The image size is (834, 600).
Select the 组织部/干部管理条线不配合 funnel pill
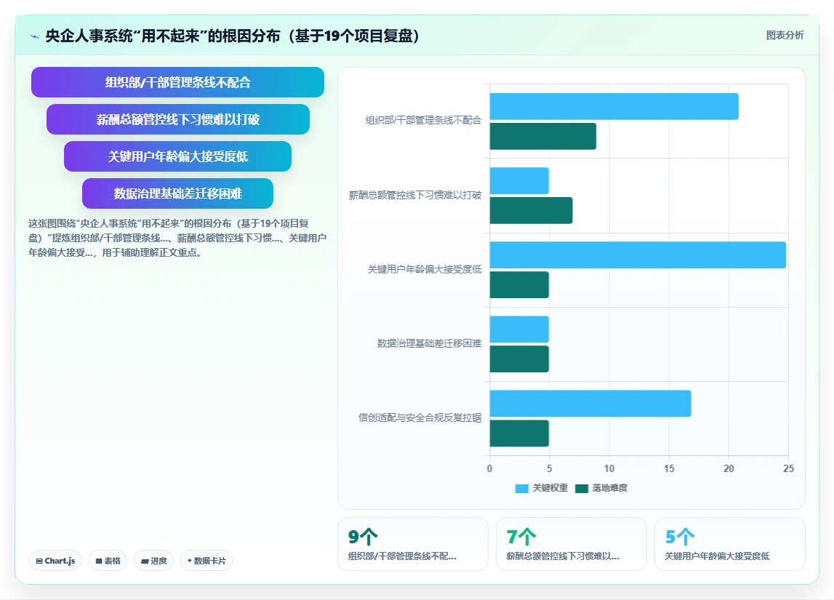[177, 82]
